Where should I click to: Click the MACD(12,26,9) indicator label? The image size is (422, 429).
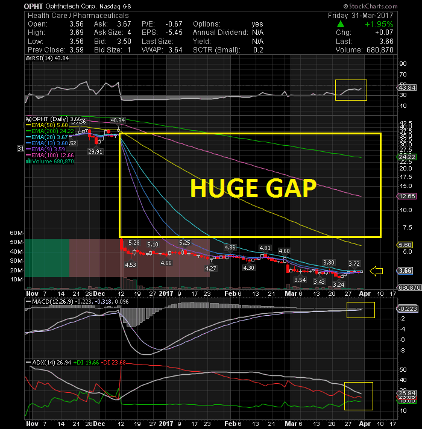(x=53, y=301)
